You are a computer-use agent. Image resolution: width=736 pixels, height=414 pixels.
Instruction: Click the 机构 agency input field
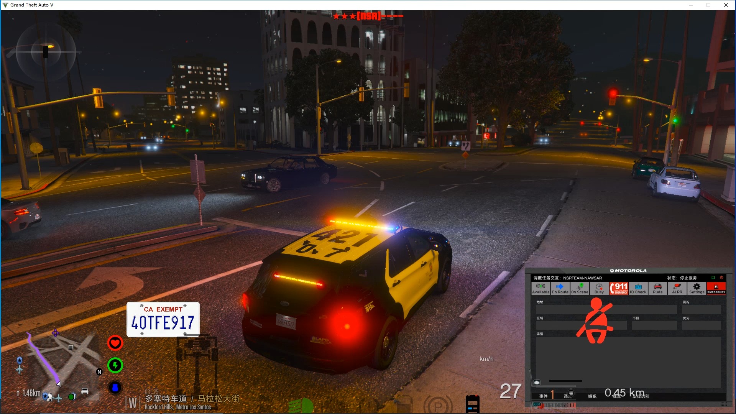[x=701, y=310]
